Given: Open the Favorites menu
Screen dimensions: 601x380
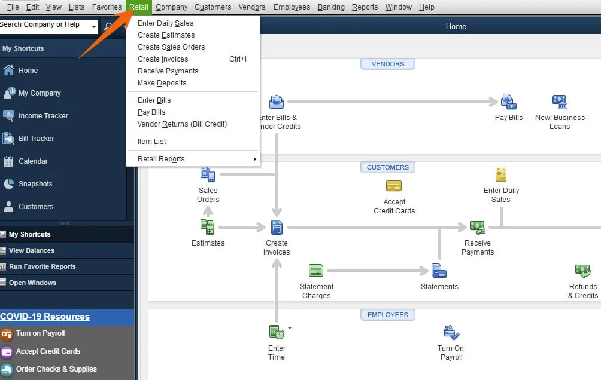Looking at the screenshot, I should pos(107,7).
